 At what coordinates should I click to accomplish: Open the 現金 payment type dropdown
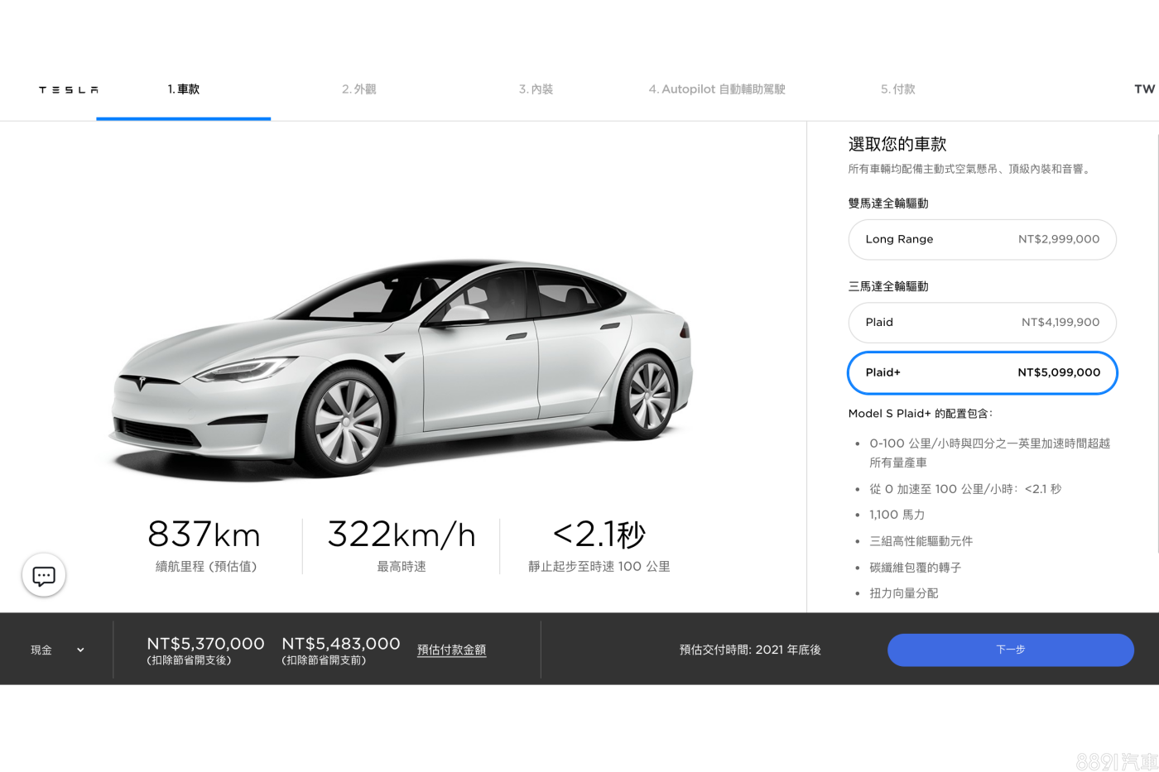pos(57,650)
